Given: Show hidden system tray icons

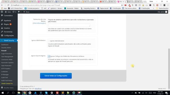Looking at the screenshot, I should 132,93.
